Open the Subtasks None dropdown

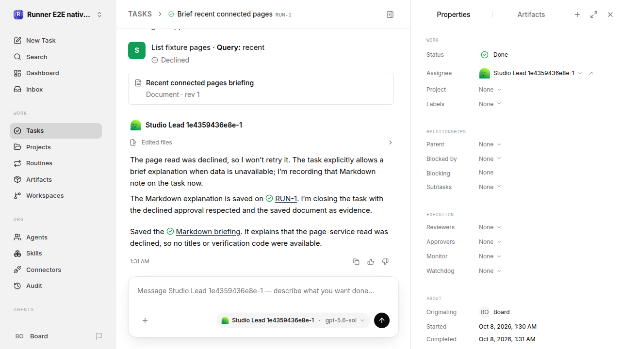point(490,187)
